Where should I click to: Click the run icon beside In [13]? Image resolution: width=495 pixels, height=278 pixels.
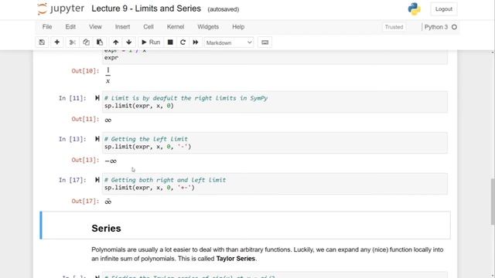point(97,139)
